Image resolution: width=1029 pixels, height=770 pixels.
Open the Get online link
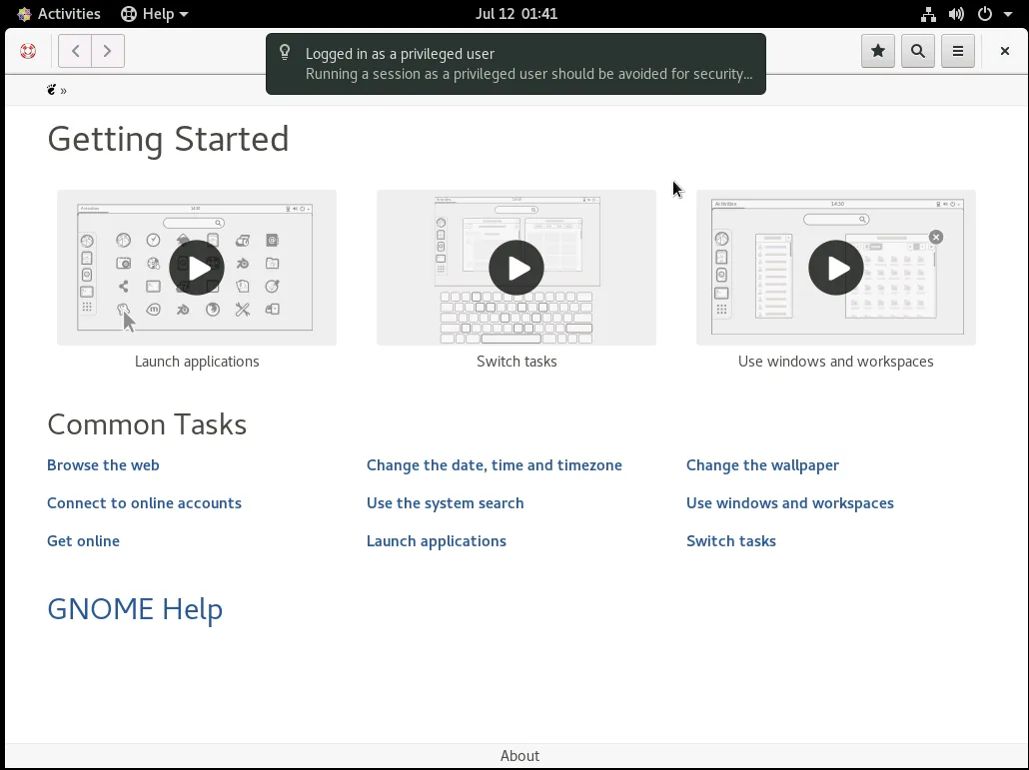pyautogui.click(x=83, y=541)
